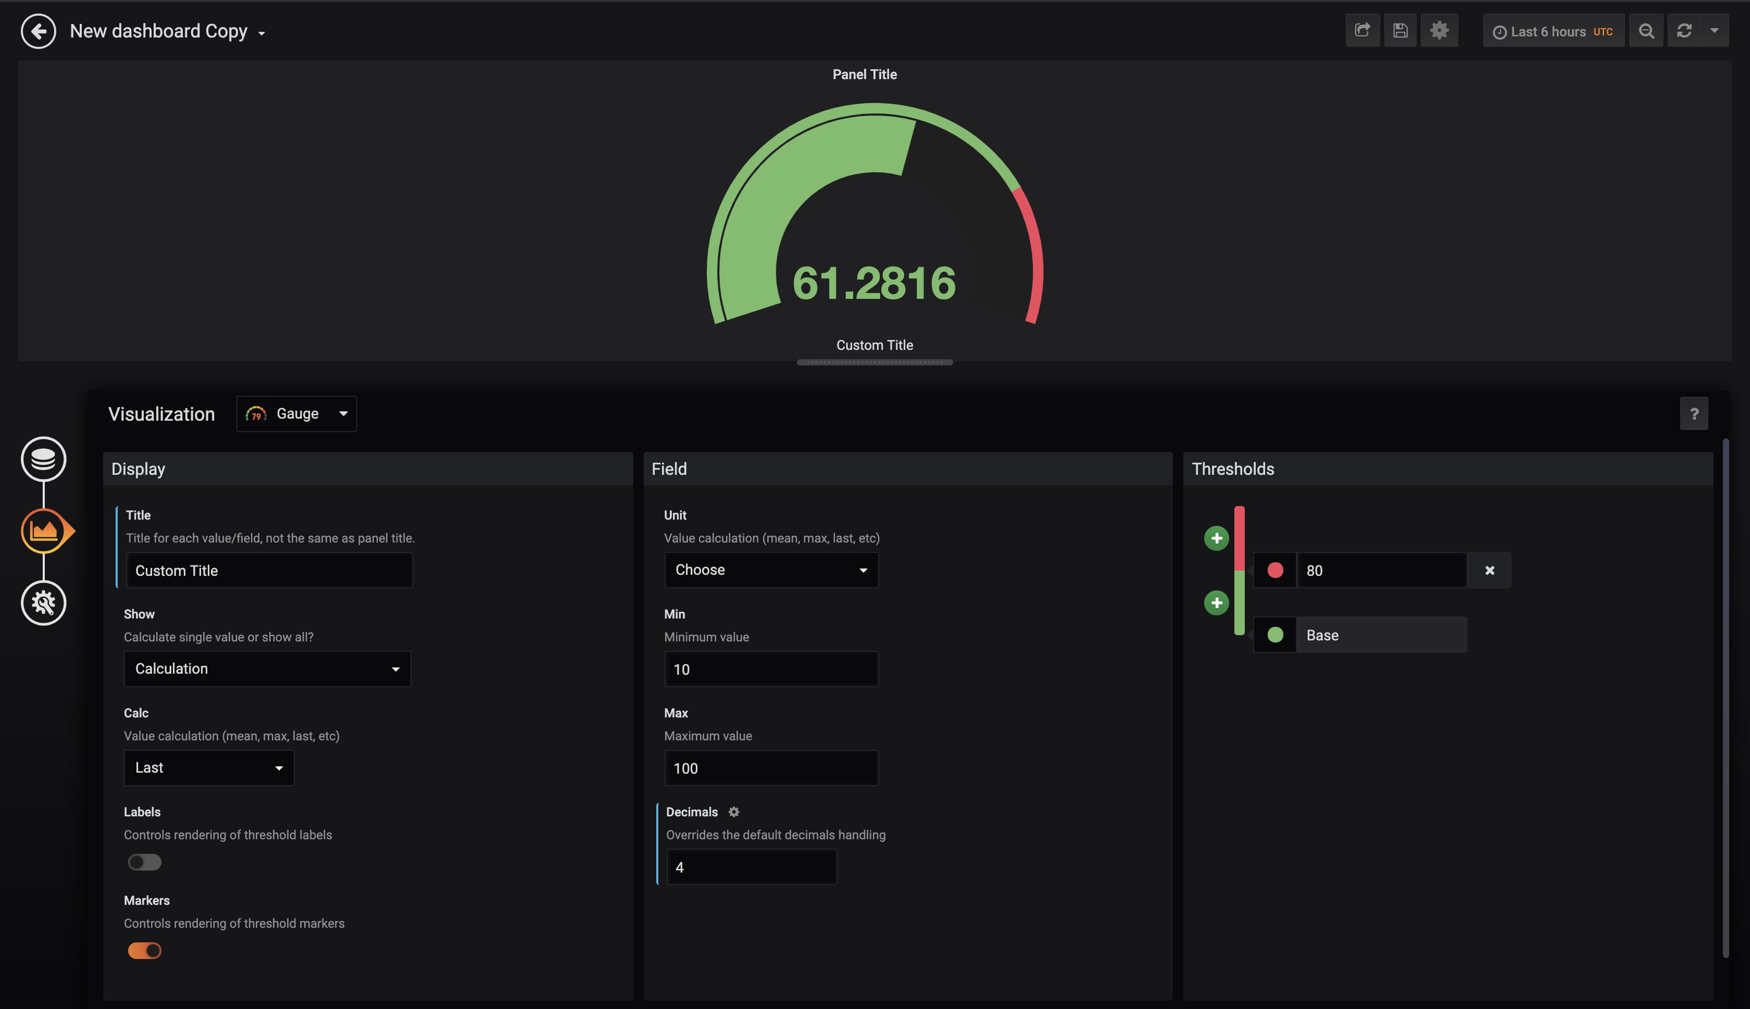Open dashboard settings gear
Screen dimensions: 1750x1009
click(1440, 31)
